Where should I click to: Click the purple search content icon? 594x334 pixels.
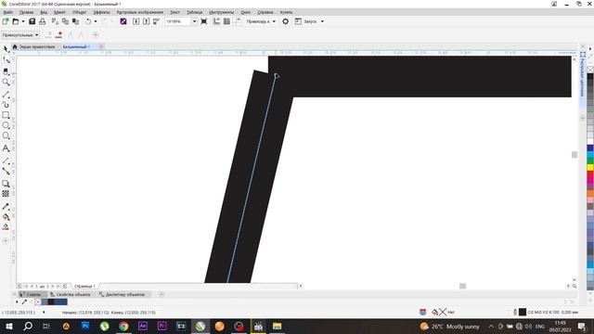point(123,21)
